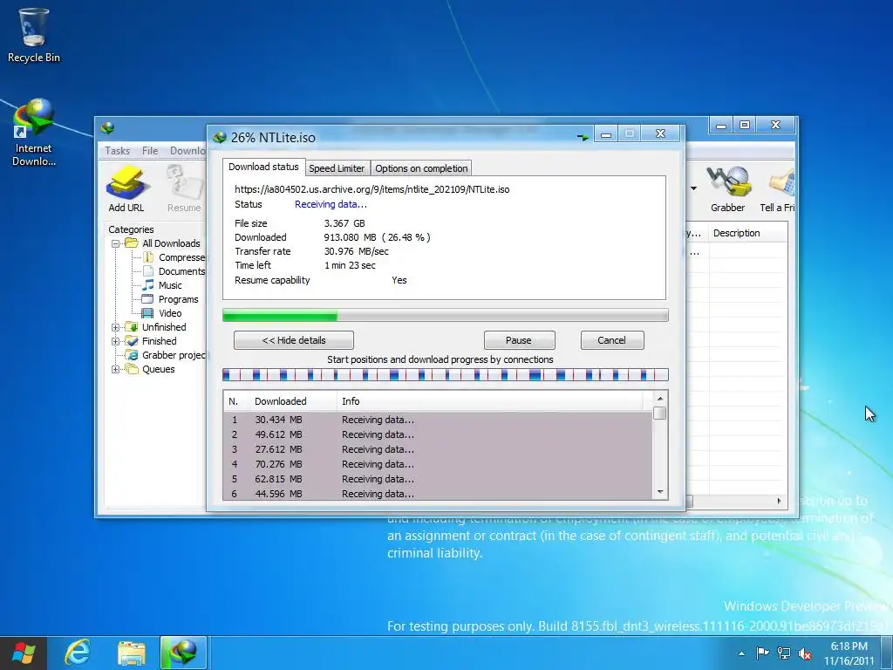893x670 pixels.
Task: Expand the Queues tree node
Action: coord(116,369)
